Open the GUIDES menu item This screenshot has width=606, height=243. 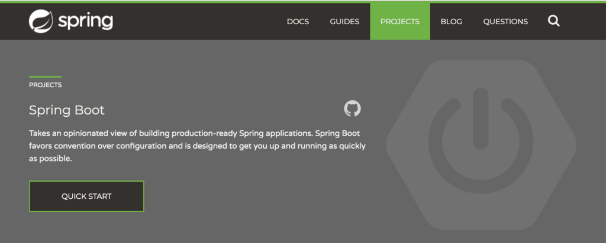[344, 22]
